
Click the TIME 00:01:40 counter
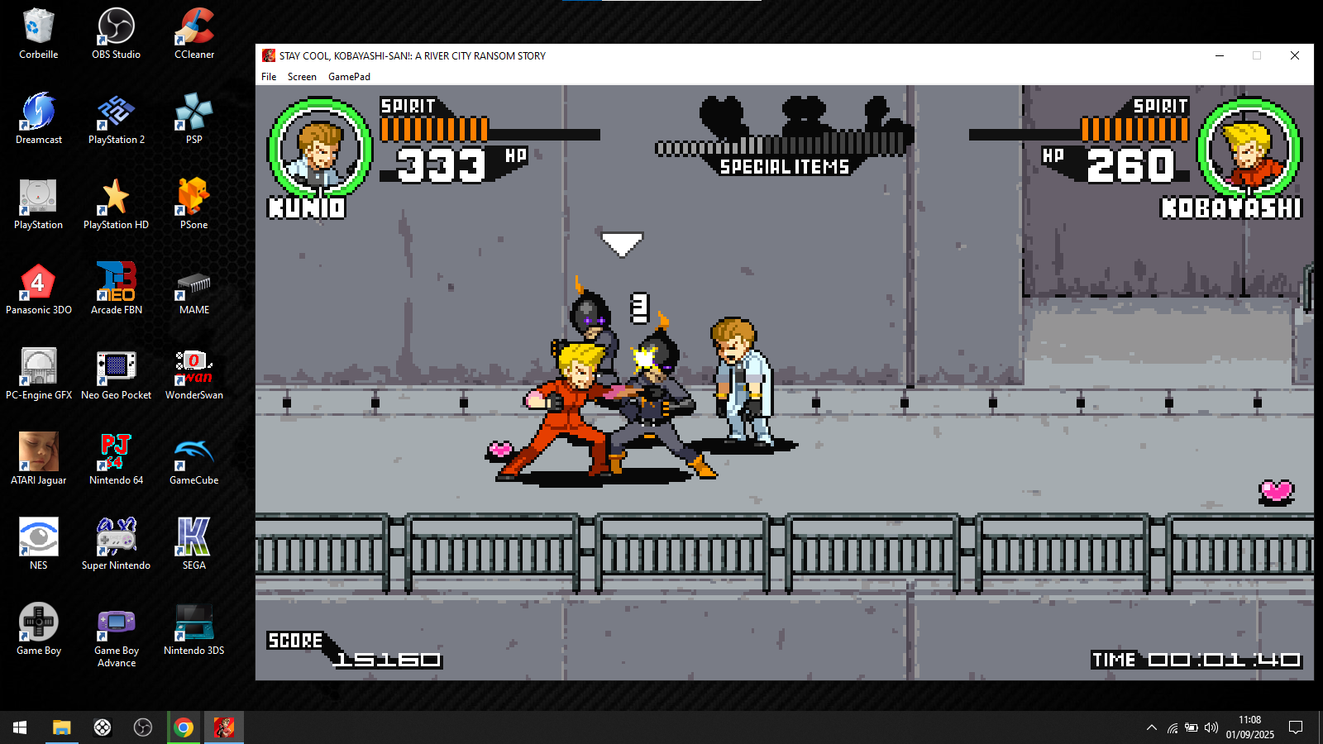coord(1196,660)
